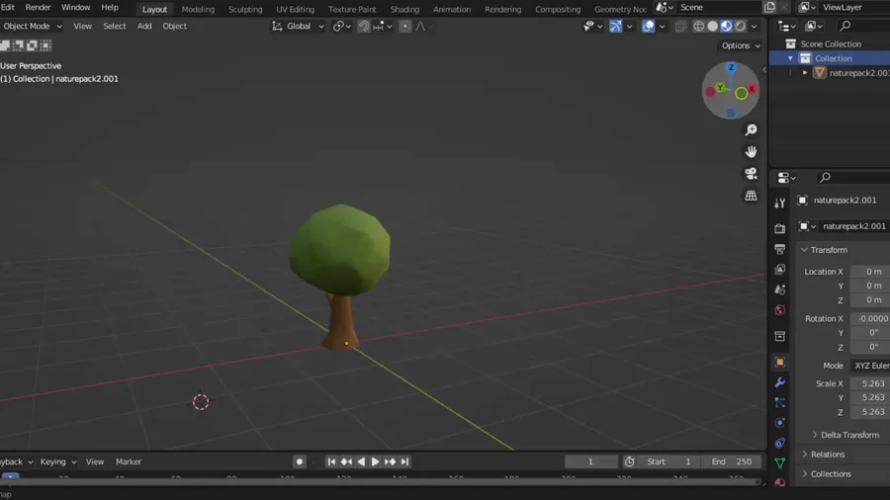Select wireframe viewport shading
890x500 pixels.
tap(699, 26)
